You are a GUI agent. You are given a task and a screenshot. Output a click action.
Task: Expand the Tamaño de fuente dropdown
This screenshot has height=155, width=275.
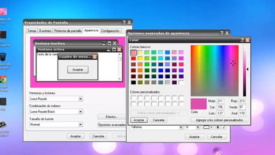pos(80,124)
